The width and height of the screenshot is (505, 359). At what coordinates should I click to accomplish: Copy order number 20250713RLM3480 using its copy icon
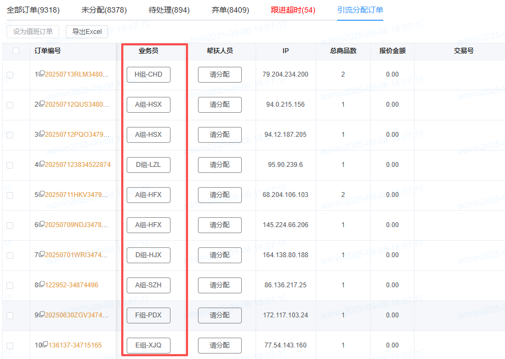click(42, 74)
